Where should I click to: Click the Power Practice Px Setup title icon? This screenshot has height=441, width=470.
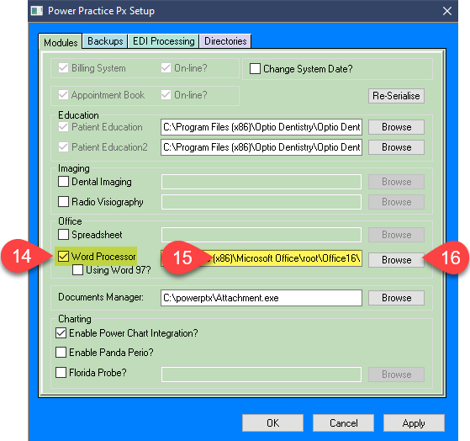click(37, 11)
